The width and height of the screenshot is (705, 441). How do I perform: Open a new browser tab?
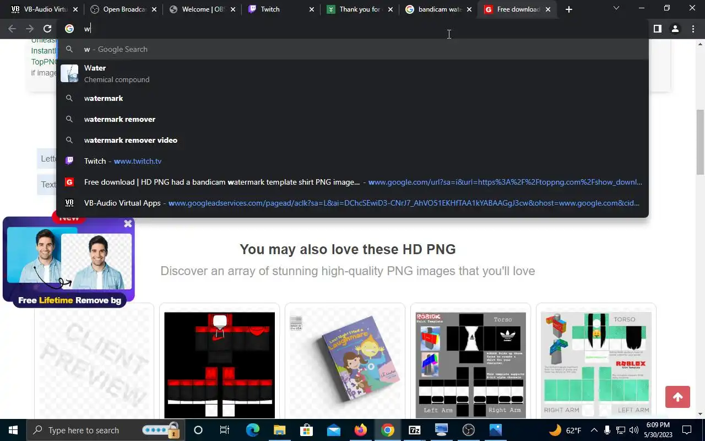point(569,9)
